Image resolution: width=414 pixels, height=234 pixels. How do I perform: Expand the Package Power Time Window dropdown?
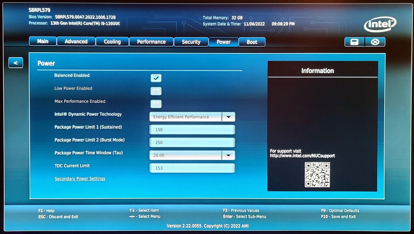click(x=228, y=155)
